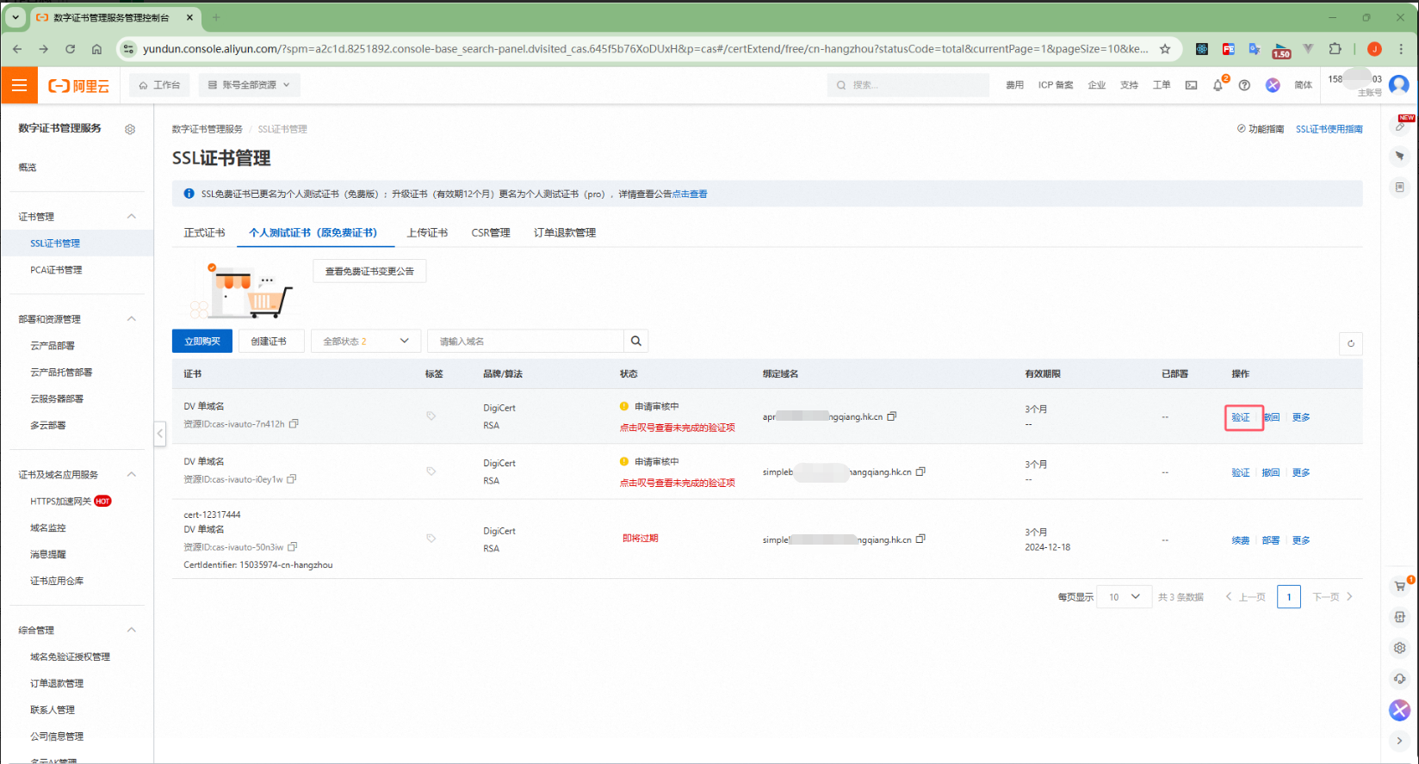
Task: Click the top console search box
Action: 908,85
